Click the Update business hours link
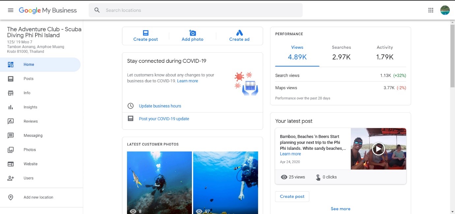455x214 pixels. pos(160,106)
